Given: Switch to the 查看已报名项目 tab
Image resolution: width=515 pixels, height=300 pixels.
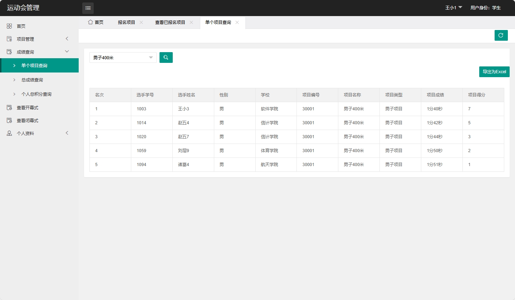Looking at the screenshot, I should pyautogui.click(x=170, y=22).
